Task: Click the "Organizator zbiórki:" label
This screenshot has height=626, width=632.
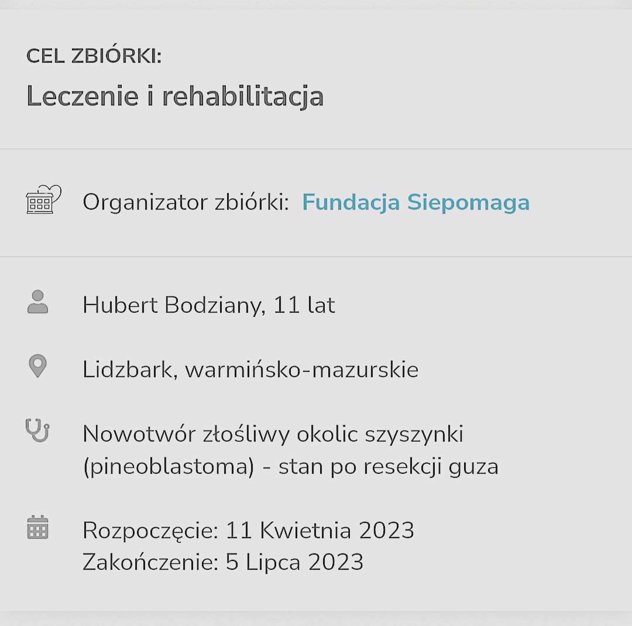Action: 186,203
